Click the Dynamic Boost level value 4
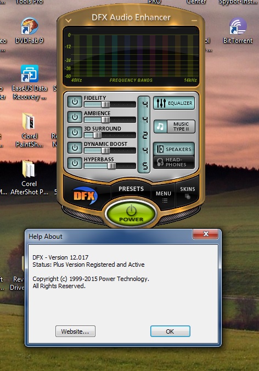 pyautogui.click(x=144, y=150)
